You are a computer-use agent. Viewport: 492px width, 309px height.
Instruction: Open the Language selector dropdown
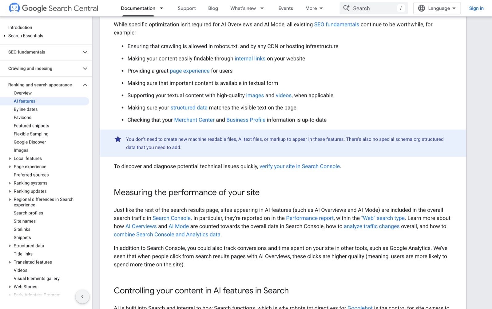point(437,8)
